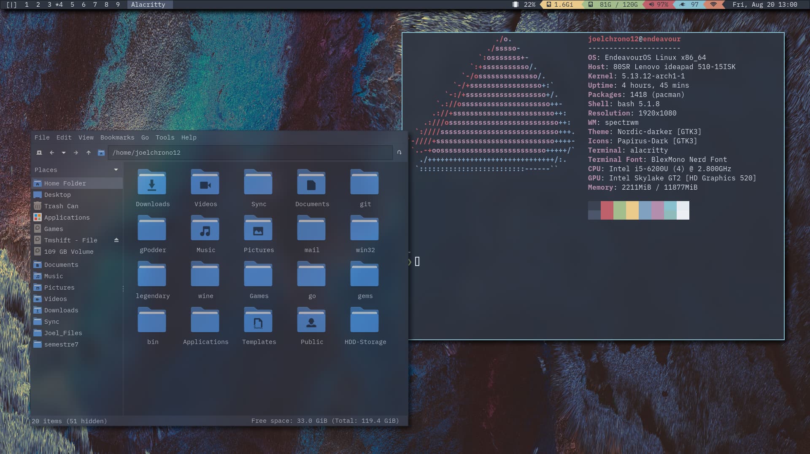Viewport: 810px width, 454px height.
Task: Select the mail folder icon
Action: coord(311,228)
